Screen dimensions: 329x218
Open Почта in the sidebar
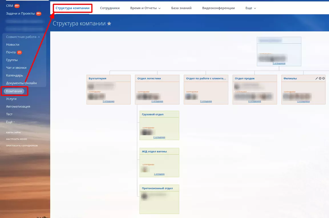click(x=11, y=52)
